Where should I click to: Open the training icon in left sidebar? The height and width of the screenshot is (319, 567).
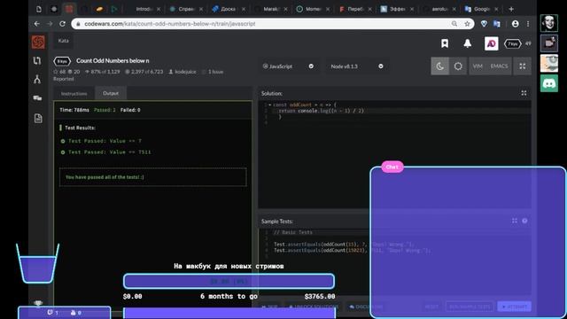tap(37, 61)
